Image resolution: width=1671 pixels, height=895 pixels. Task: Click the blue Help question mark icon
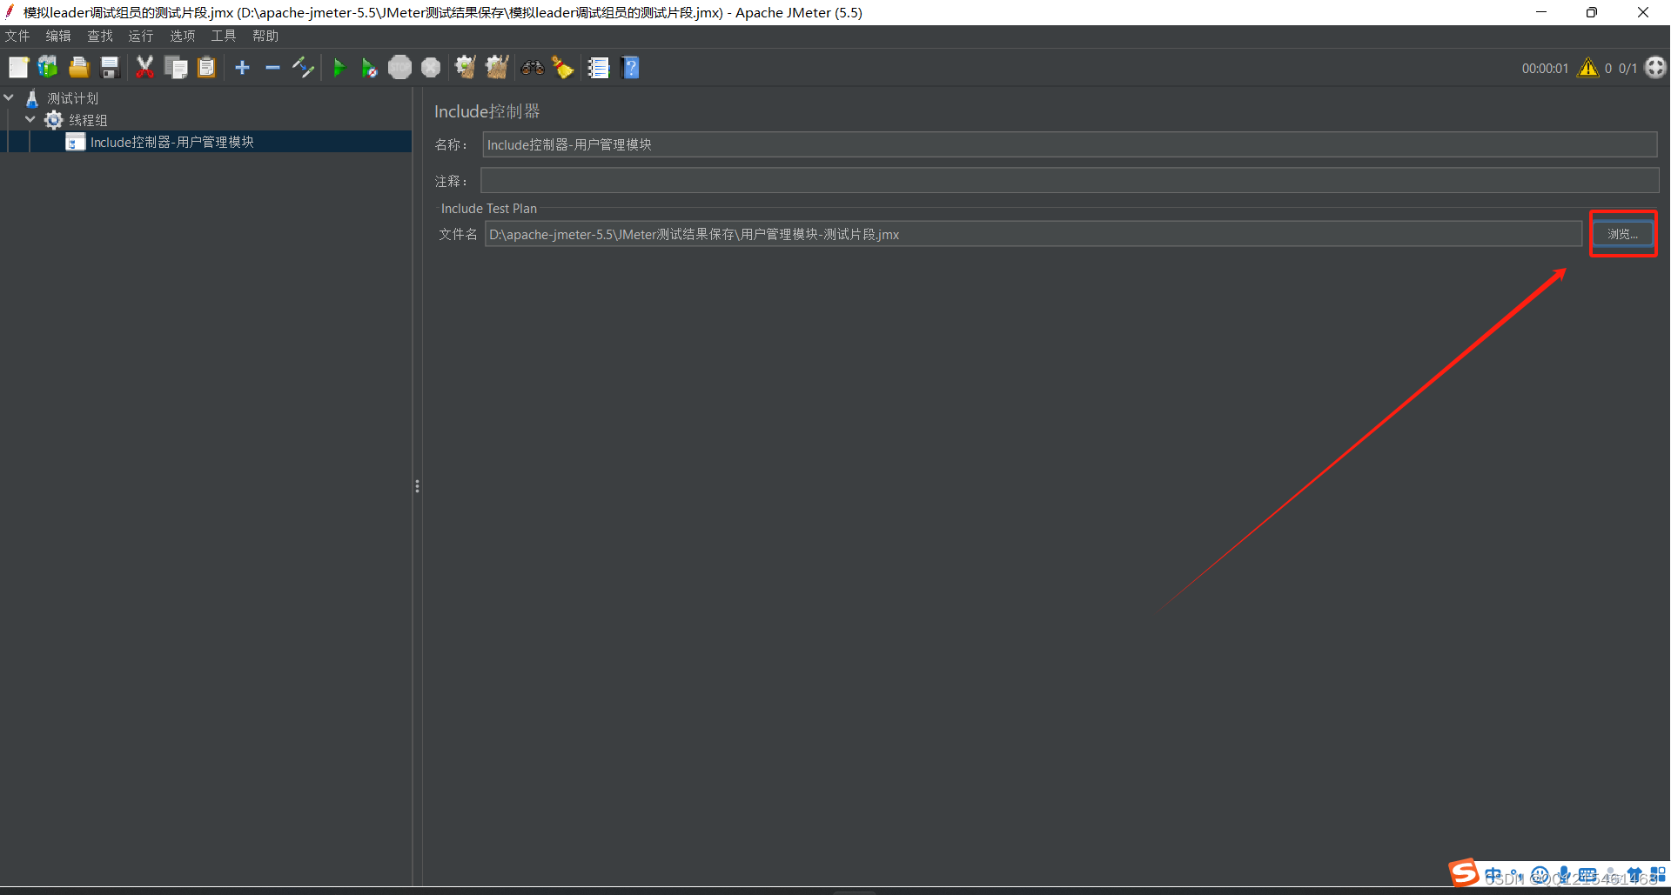pos(631,68)
